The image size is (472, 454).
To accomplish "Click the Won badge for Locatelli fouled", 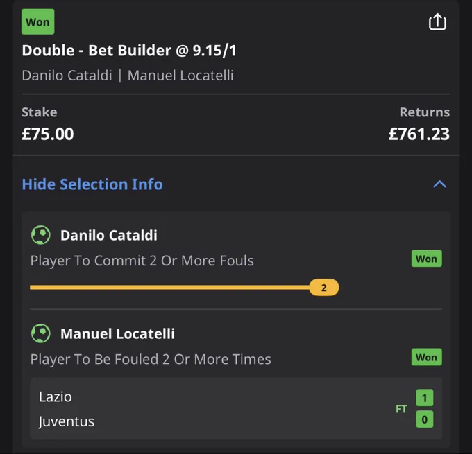I will [x=427, y=357].
